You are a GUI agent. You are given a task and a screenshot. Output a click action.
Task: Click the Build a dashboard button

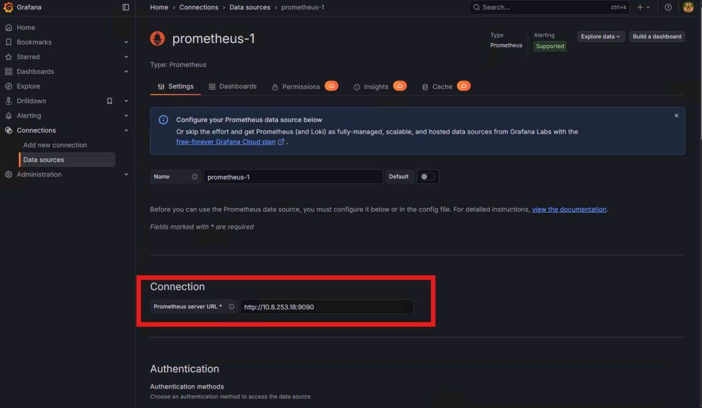[657, 37]
